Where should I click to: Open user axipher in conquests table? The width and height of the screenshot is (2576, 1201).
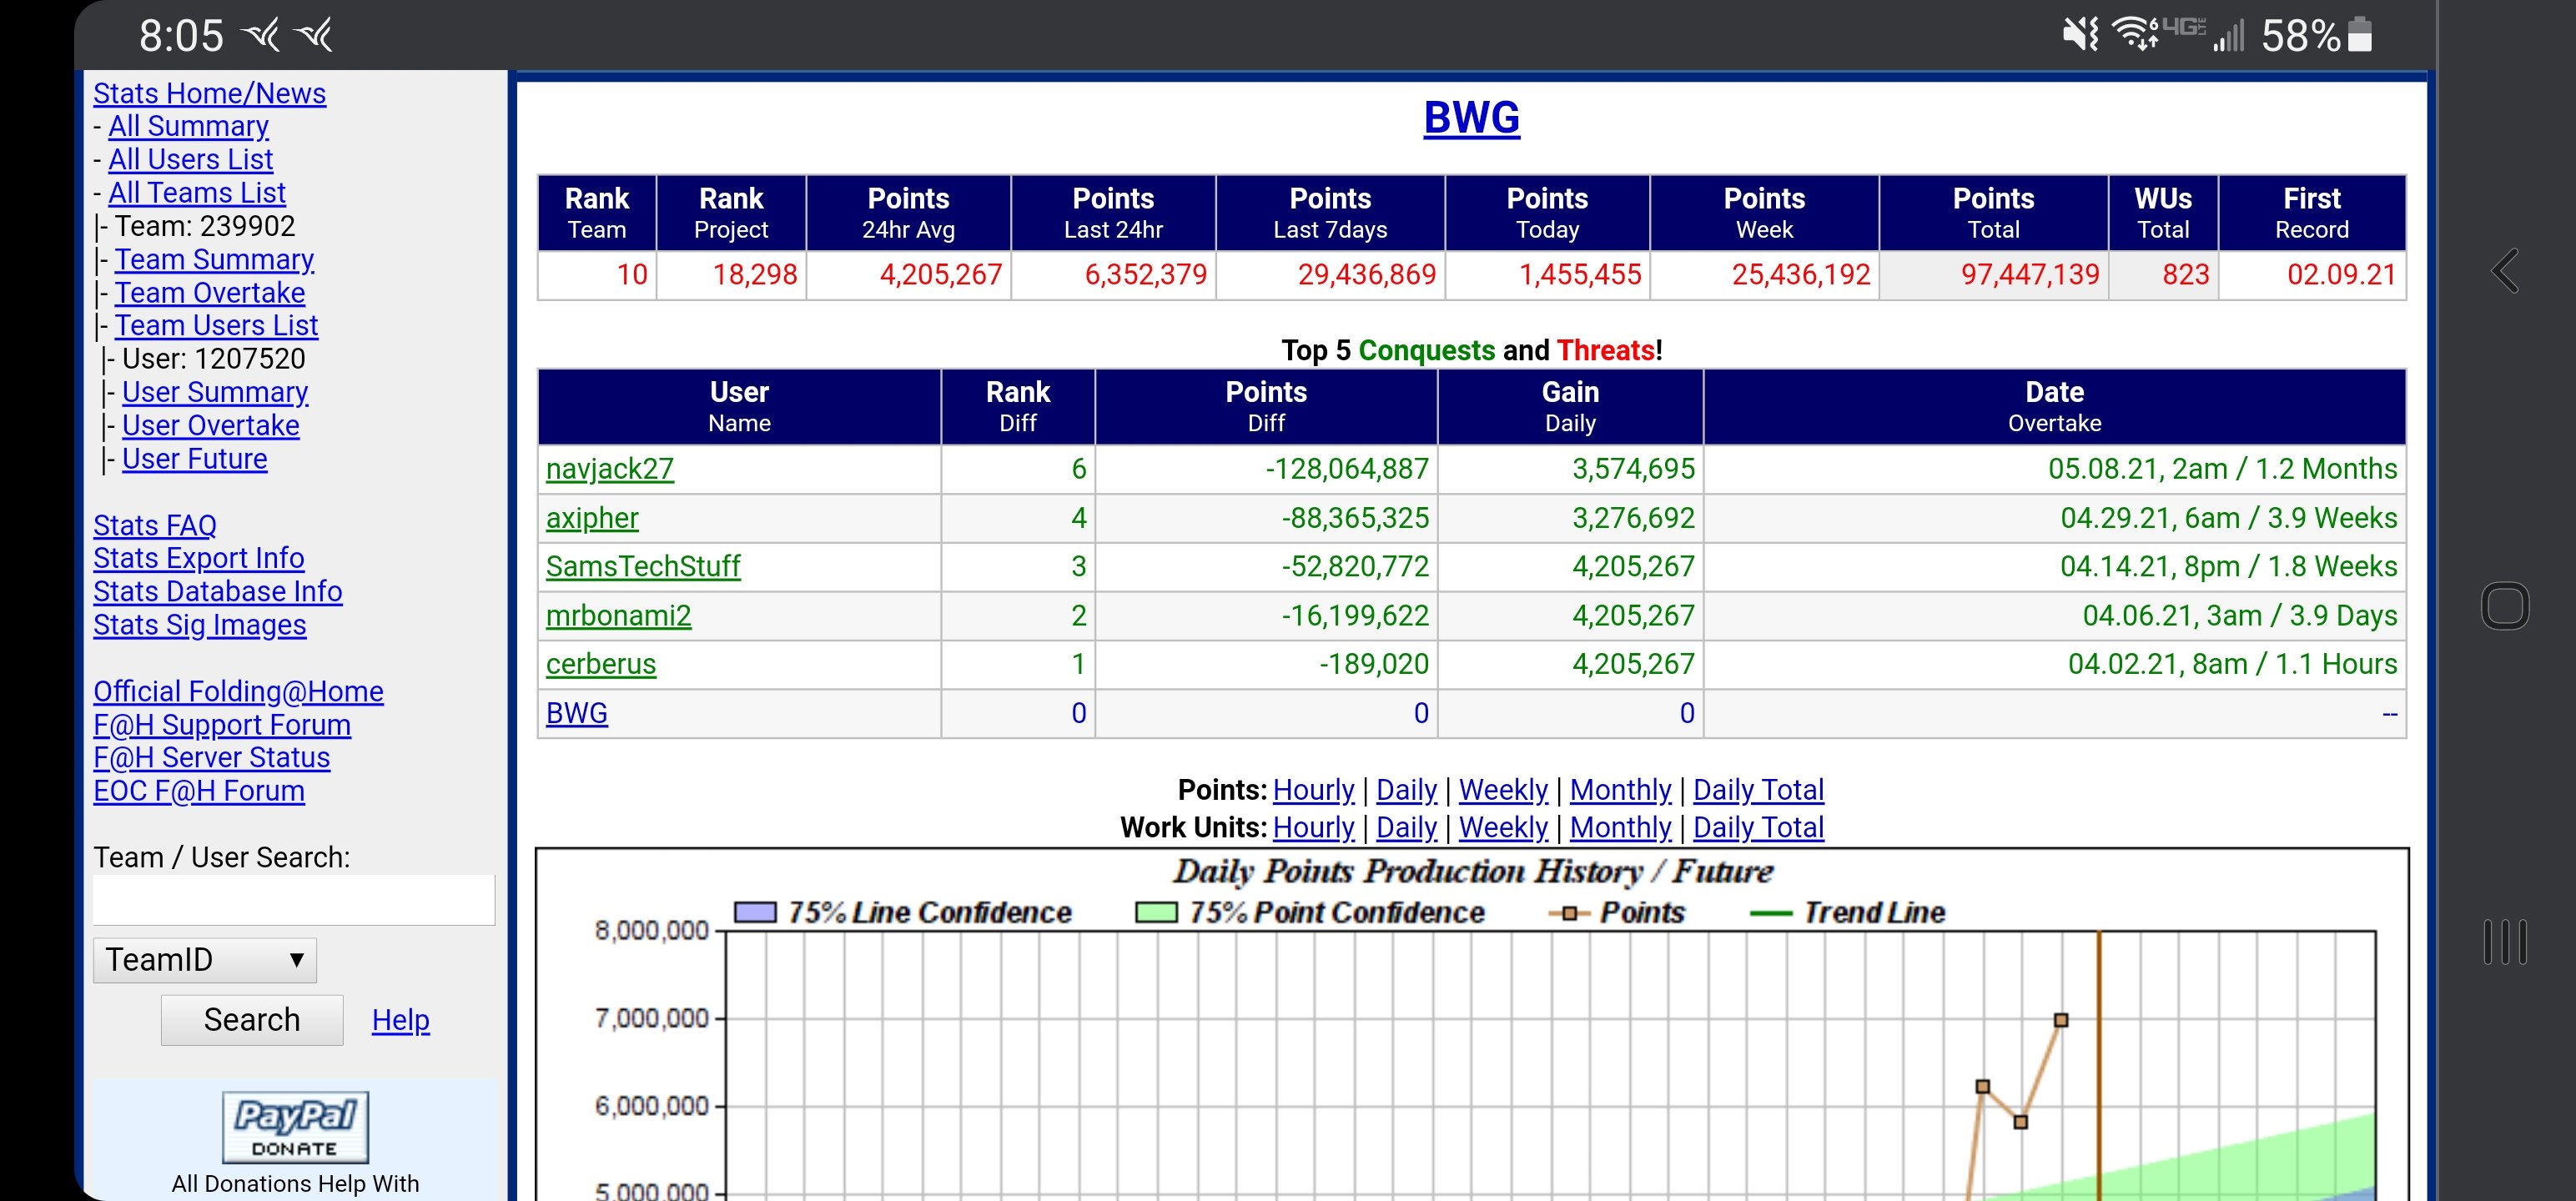592,518
